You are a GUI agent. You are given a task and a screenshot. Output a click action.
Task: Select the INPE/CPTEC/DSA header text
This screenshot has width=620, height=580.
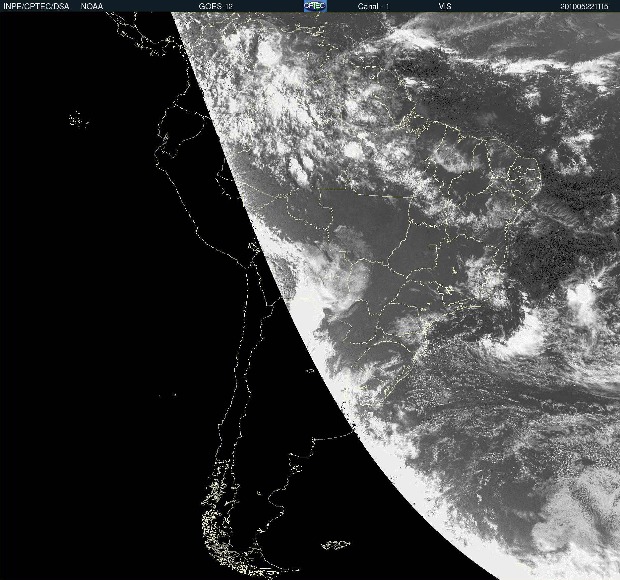(36, 7)
